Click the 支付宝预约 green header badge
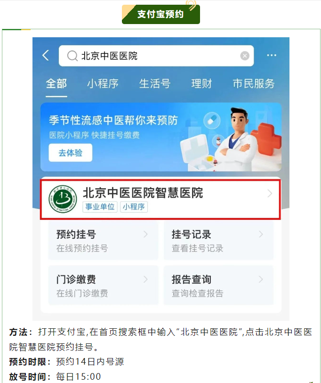 (x=161, y=14)
